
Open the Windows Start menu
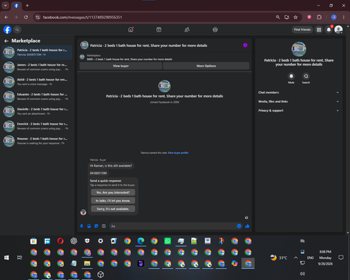6,258
